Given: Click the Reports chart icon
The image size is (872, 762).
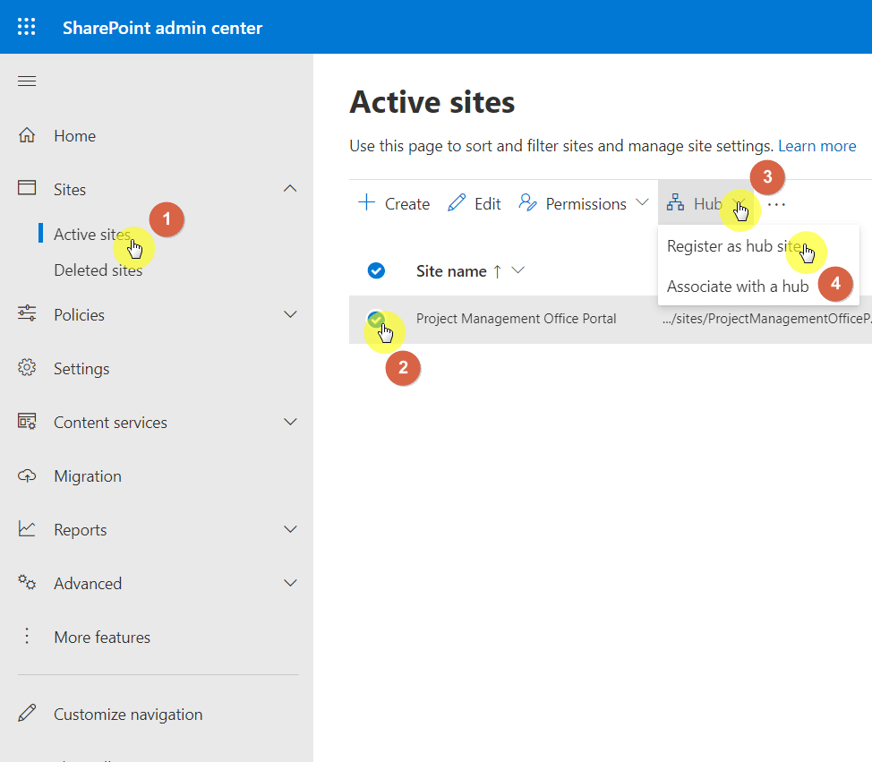Looking at the screenshot, I should point(27,528).
